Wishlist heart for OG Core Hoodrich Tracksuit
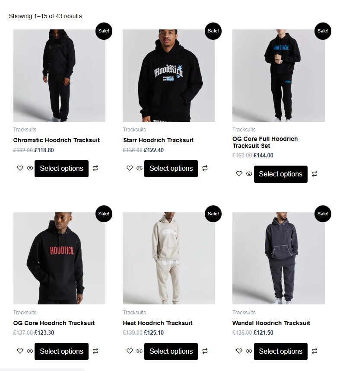This screenshot has width=343, height=371. click(x=20, y=351)
